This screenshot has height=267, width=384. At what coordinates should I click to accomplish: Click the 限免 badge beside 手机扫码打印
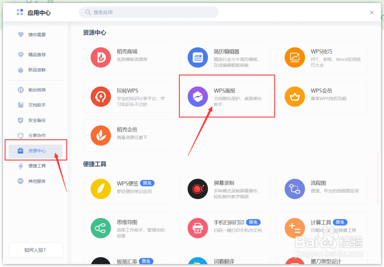coord(253,222)
